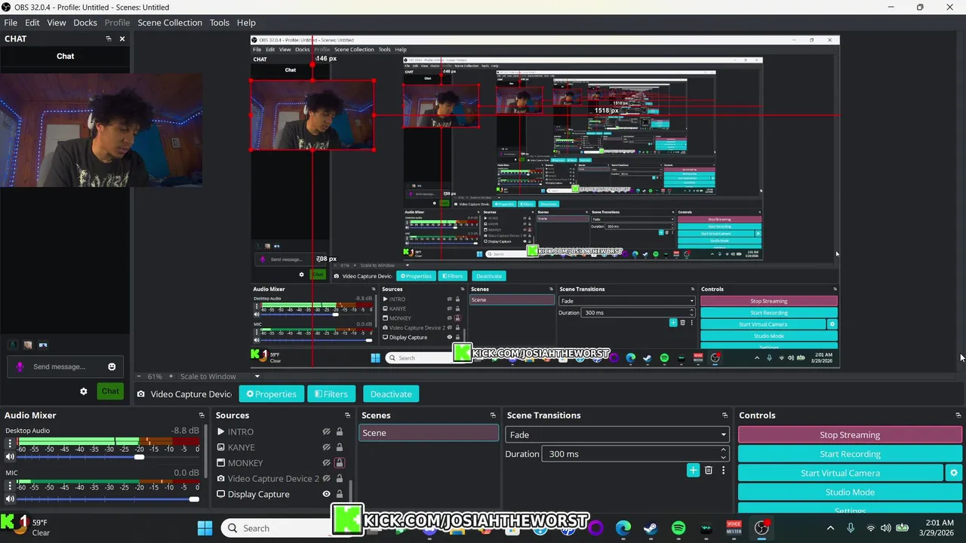Delete transition with the trash icon
The width and height of the screenshot is (966, 543).
pos(709,471)
